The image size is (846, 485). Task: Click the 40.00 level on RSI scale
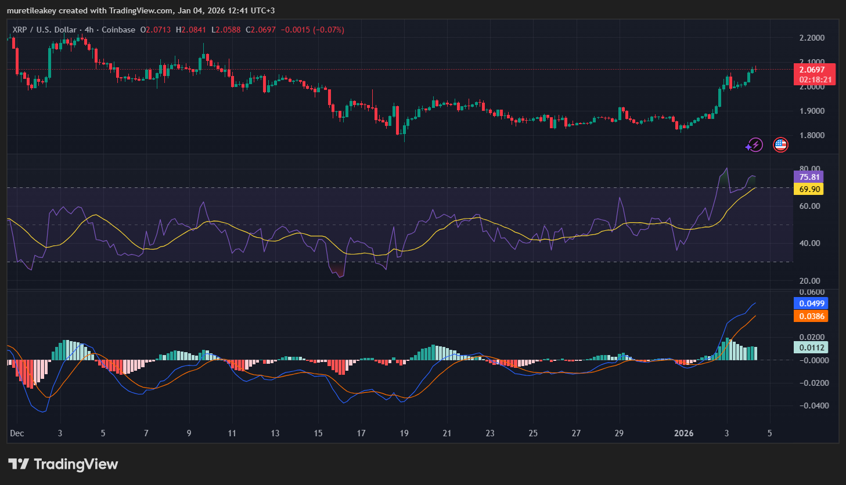tap(809, 243)
